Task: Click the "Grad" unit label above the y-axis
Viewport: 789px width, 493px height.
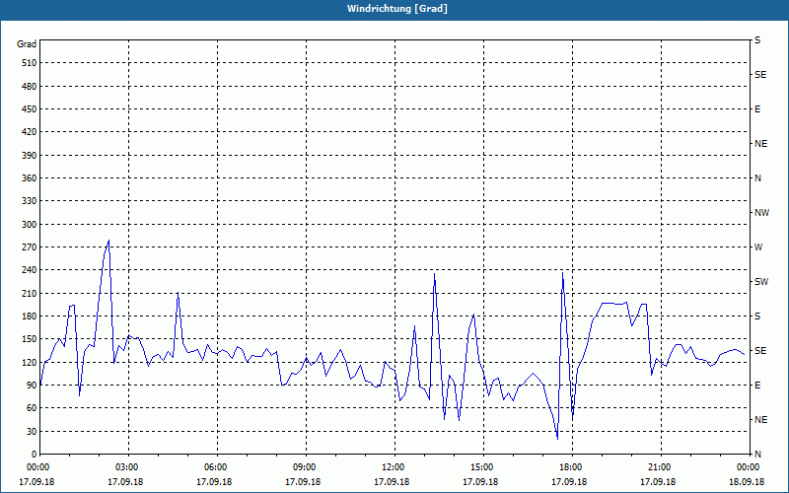Action: click(x=27, y=44)
